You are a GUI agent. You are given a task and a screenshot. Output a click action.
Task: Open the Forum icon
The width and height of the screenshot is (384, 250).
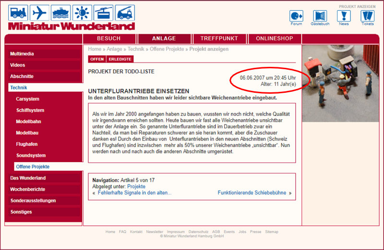(296, 16)
